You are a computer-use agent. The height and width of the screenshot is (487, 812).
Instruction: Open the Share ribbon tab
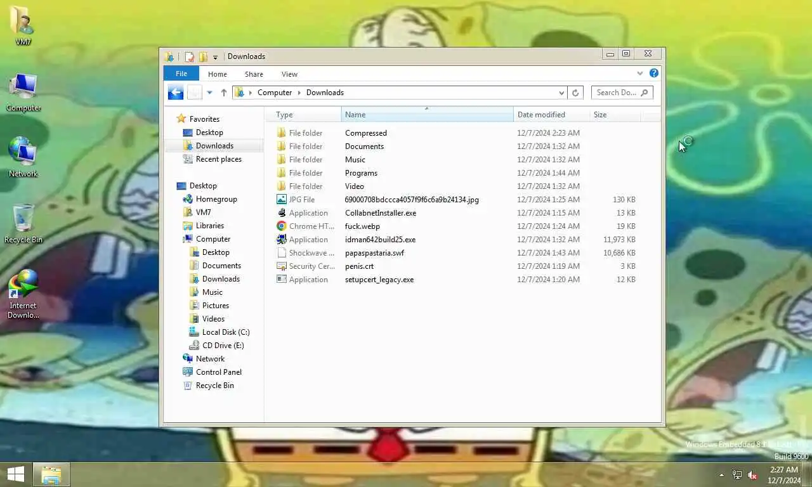point(254,74)
